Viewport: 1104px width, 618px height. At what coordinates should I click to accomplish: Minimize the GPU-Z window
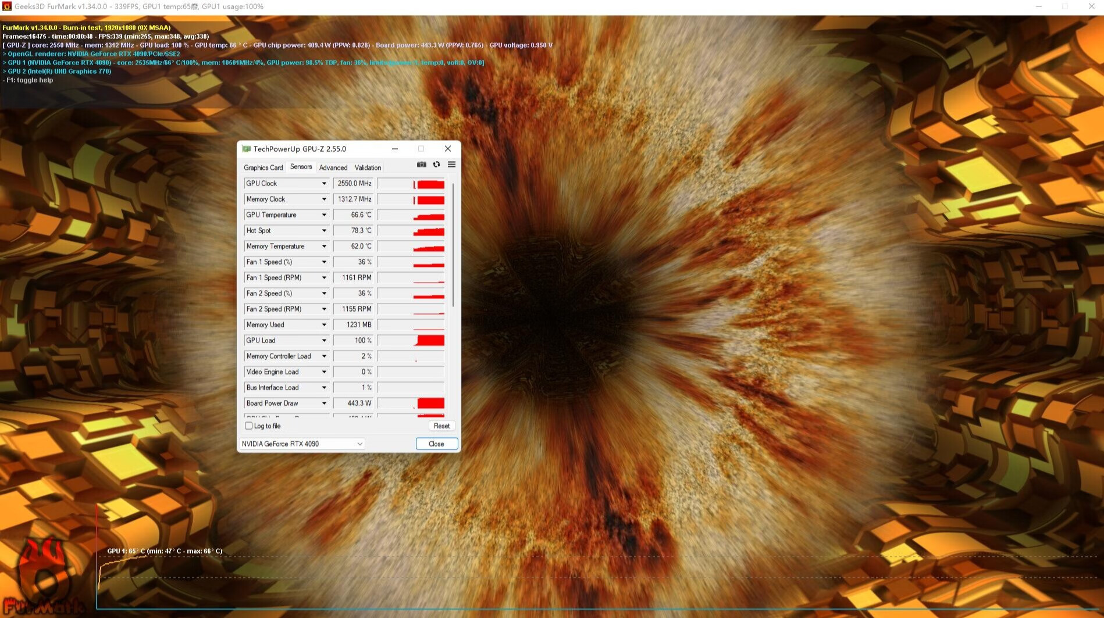point(395,149)
